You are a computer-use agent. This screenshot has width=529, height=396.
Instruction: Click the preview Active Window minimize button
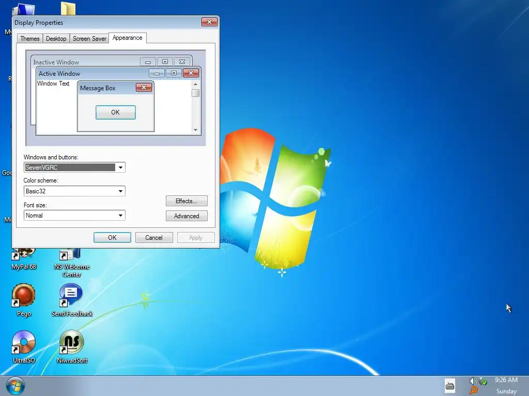pyautogui.click(x=157, y=73)
